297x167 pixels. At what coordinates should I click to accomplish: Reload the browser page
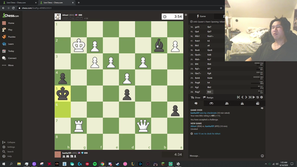point(13,8)
